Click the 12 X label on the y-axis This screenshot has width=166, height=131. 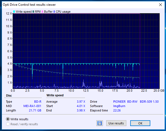pyautogui.click(x=9, y=13)
